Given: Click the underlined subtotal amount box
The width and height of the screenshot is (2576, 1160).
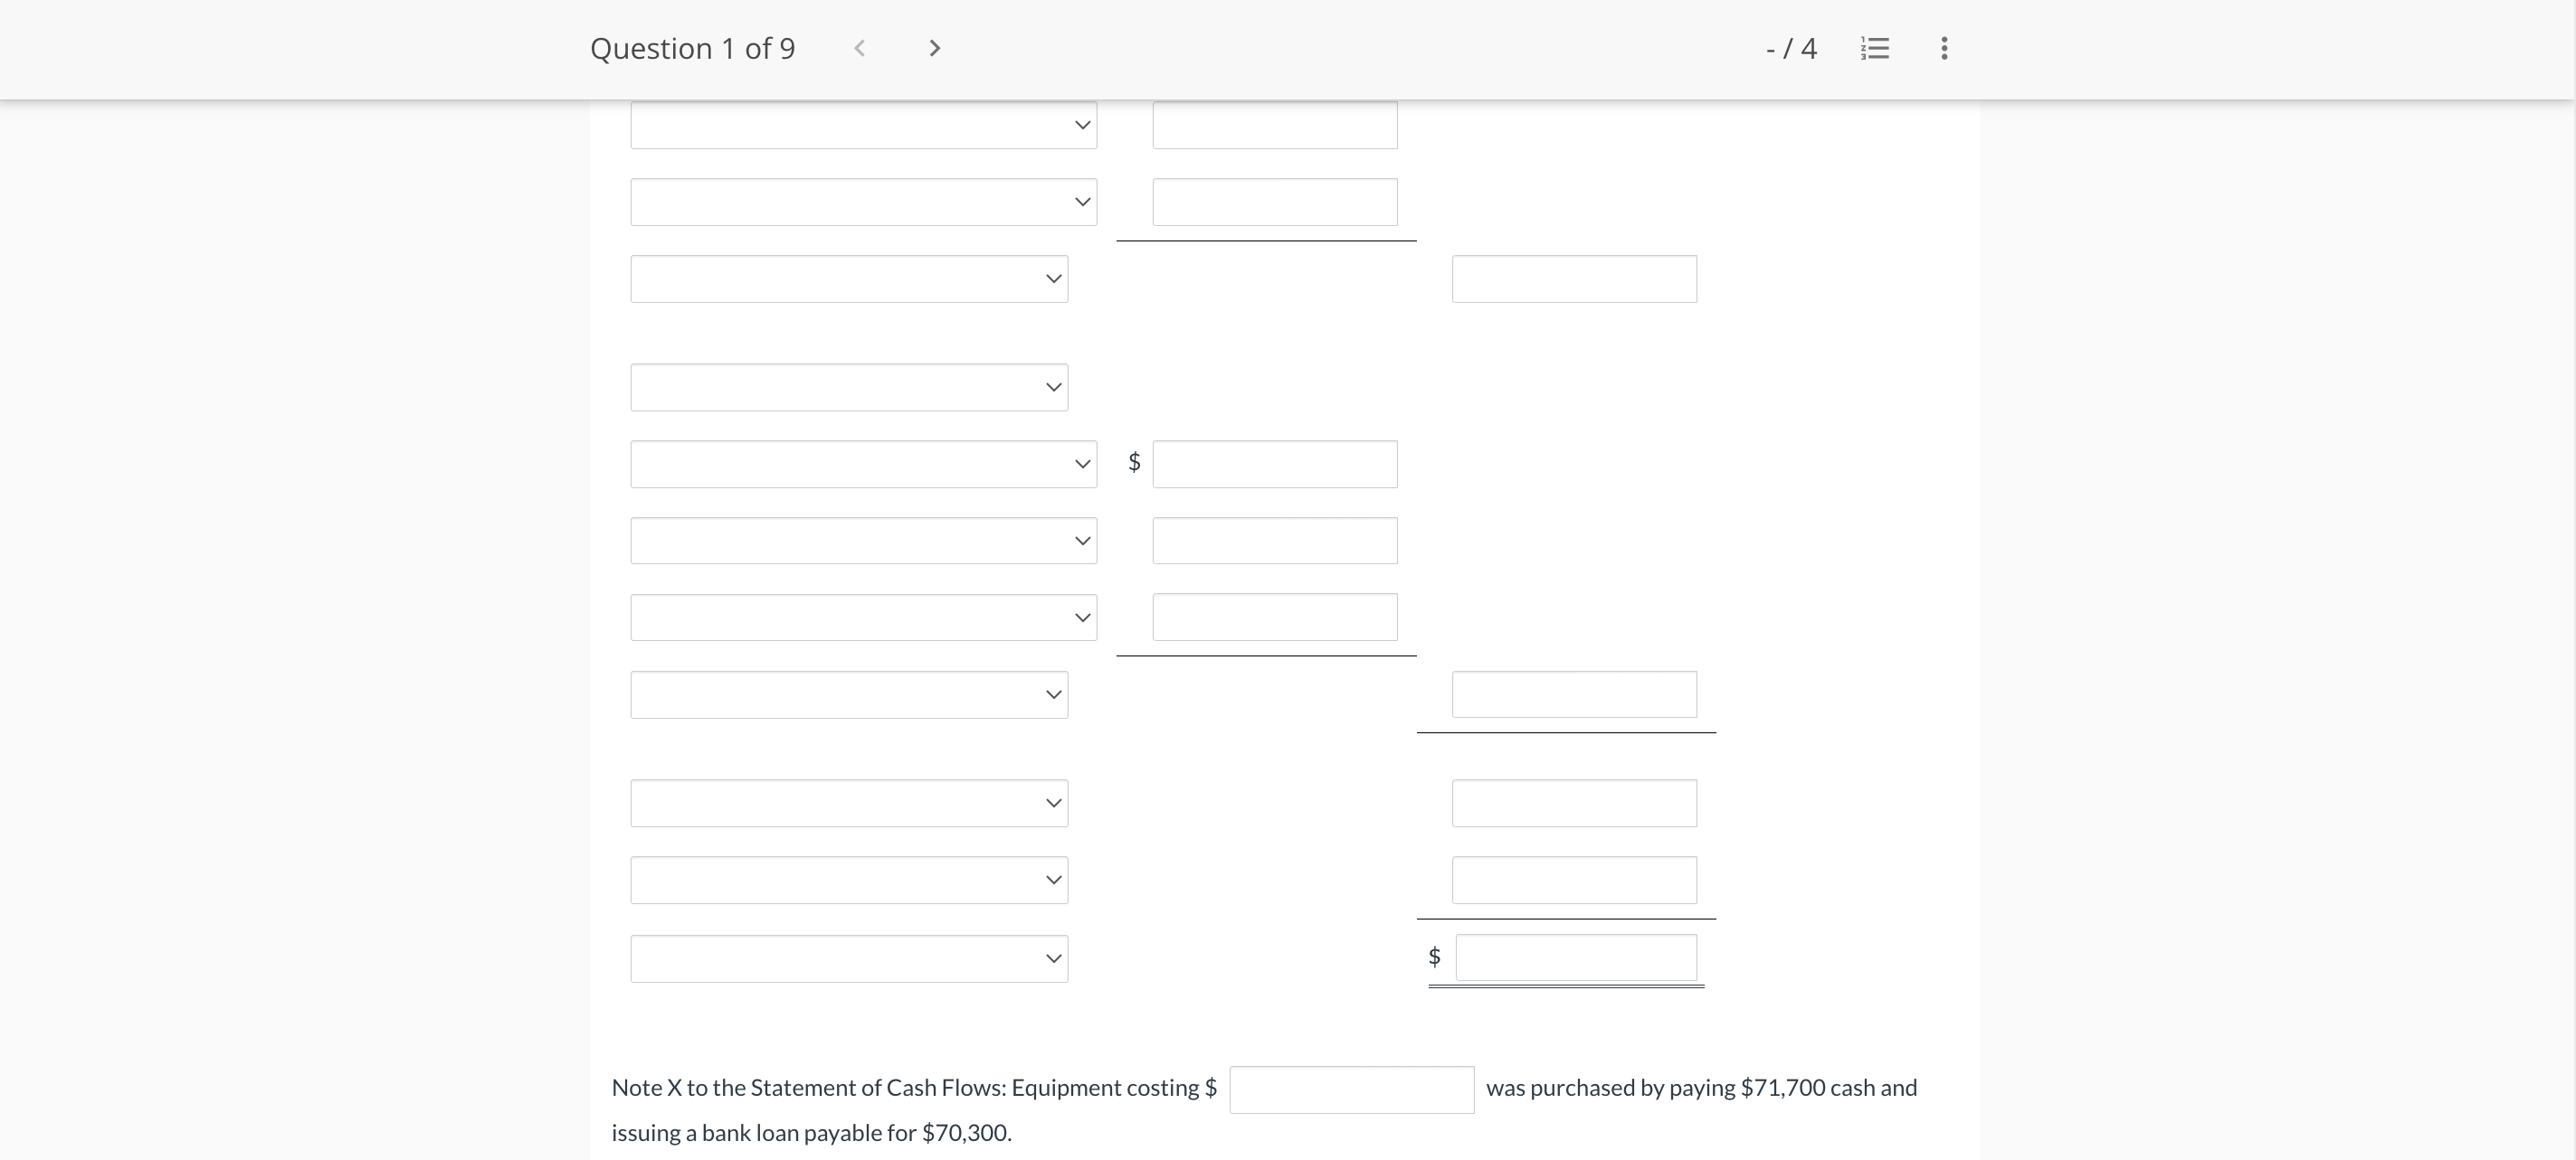Looking at the screenshot, I should pyautogui.click(x=1569, y=694).
